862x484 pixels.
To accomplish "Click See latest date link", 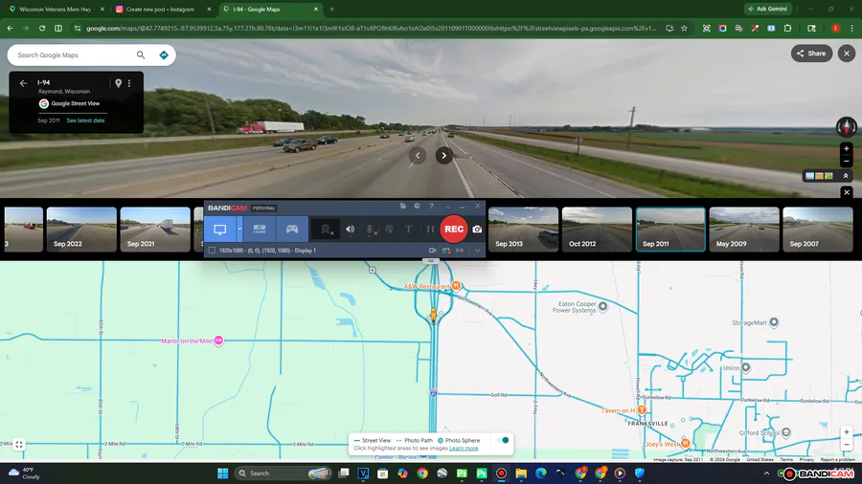I will point(85,121).
